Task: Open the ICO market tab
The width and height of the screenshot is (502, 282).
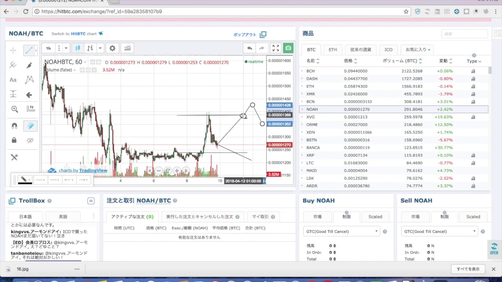Action: (388, 50)
